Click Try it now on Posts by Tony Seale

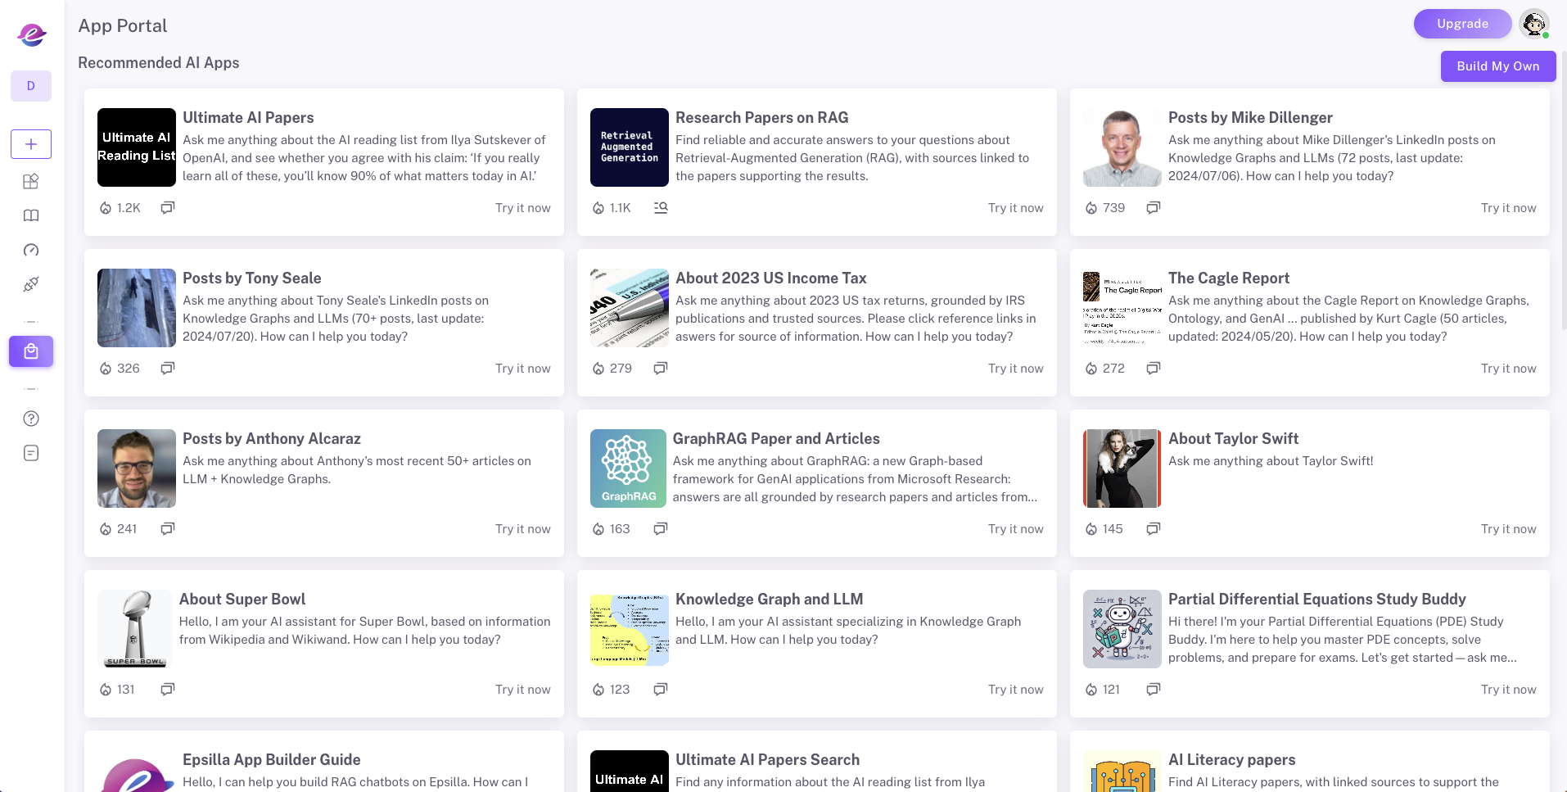(x=522, y=369)
